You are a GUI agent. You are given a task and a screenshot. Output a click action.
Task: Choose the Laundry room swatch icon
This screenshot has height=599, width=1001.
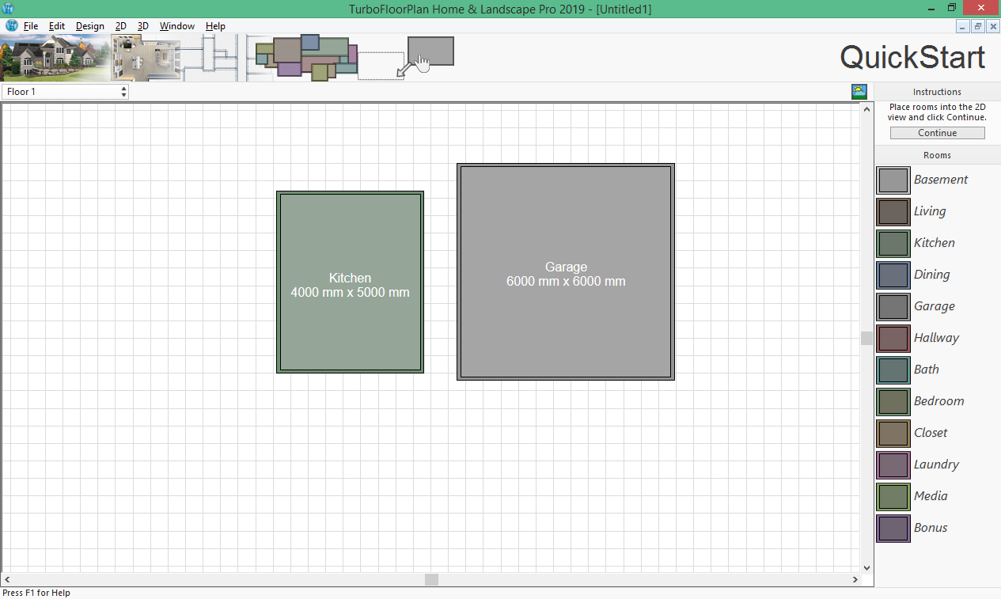[x=893, y=464]
